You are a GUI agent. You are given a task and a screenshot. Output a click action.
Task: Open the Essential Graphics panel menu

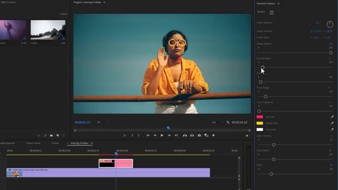coord(278,4)
